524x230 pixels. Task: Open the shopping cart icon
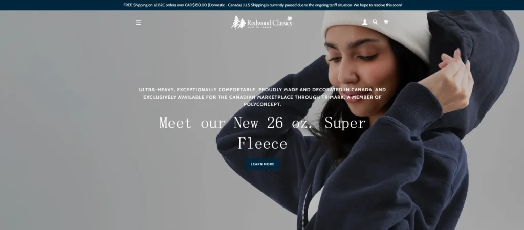coord(386,22)
